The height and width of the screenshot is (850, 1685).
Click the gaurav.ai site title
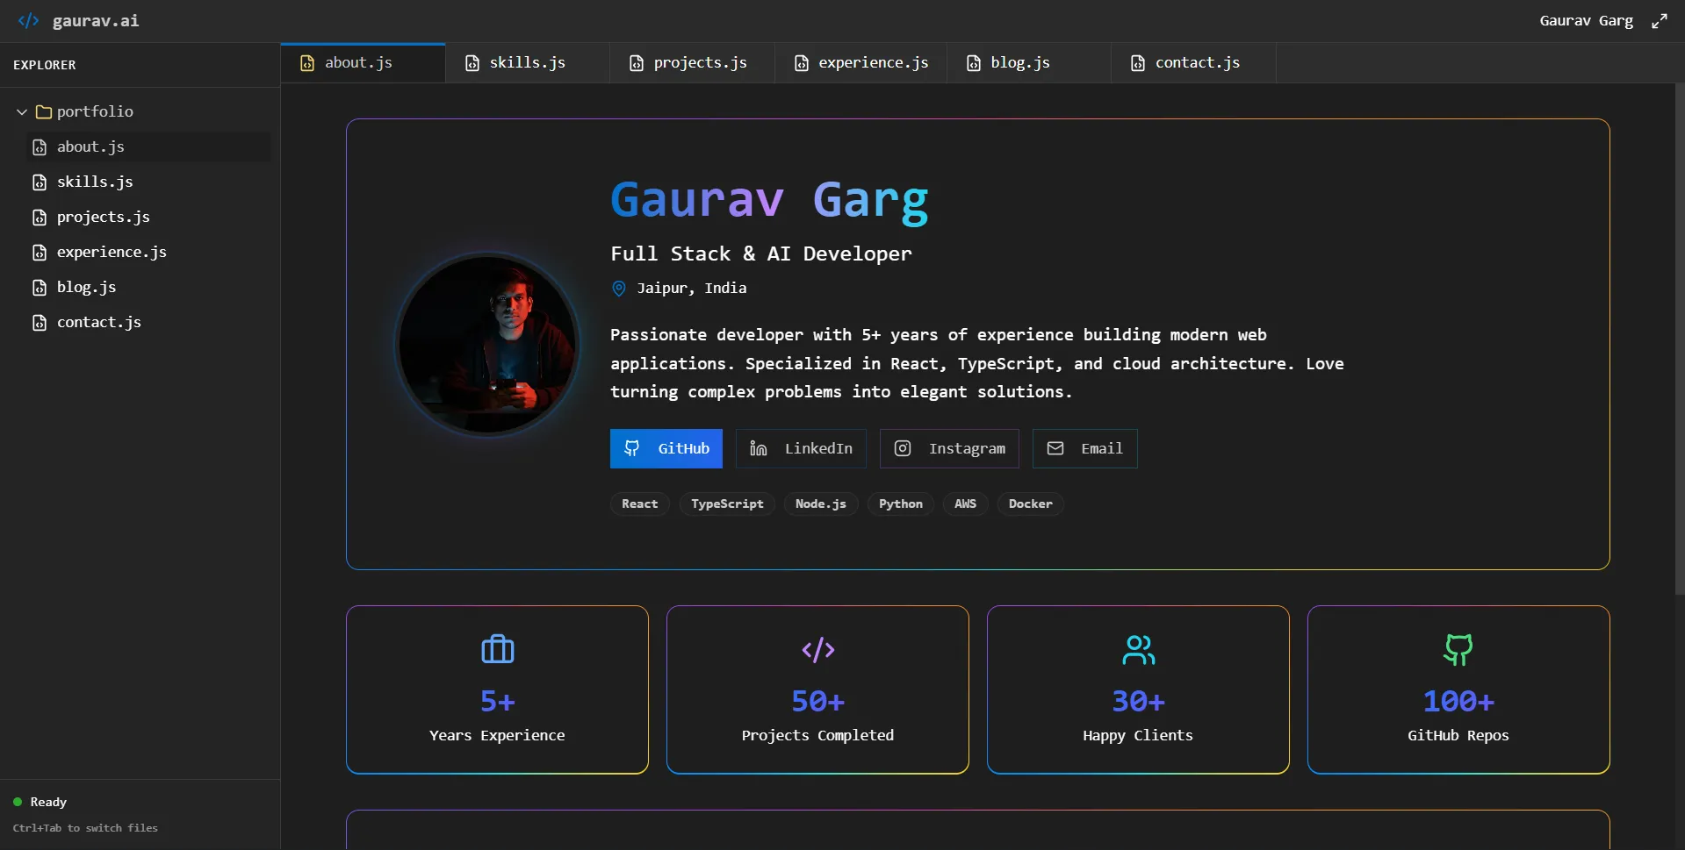pyautogui.click(x=96, y=21)
